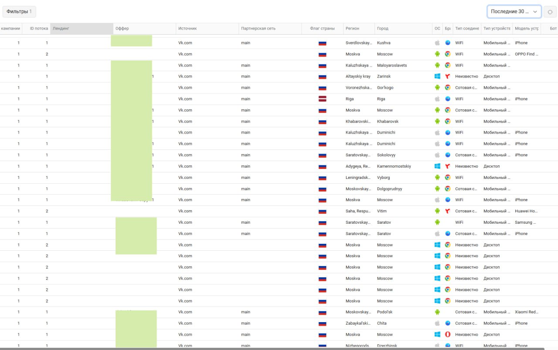Click the Saha, Respu... region cell

coord(358,211)
